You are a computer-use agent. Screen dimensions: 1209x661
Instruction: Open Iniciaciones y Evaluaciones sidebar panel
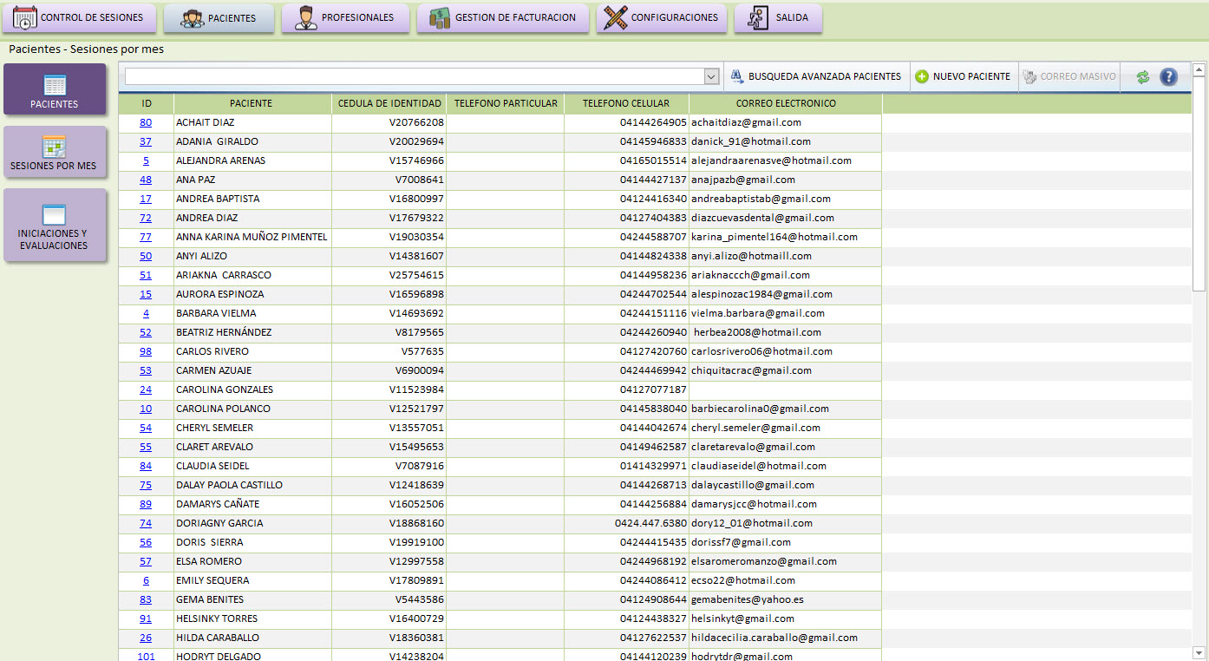54,226
